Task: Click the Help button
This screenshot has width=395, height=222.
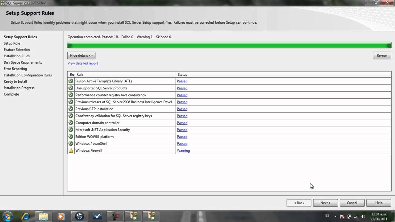Action: click(379, 203)
